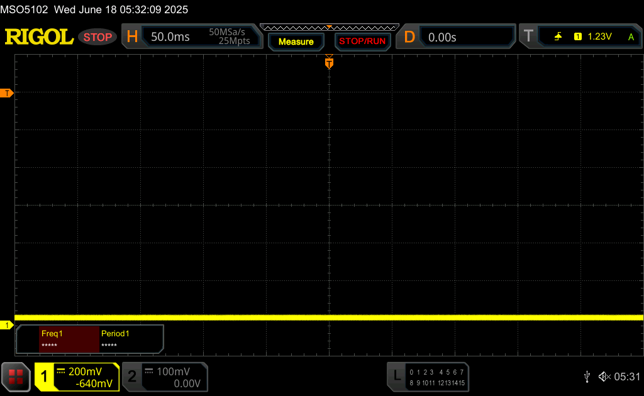Click the waveform memory position bar

coord(330,28)
